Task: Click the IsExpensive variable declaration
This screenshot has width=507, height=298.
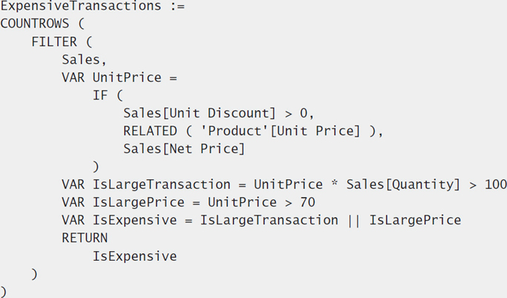Action: (134, 220)
